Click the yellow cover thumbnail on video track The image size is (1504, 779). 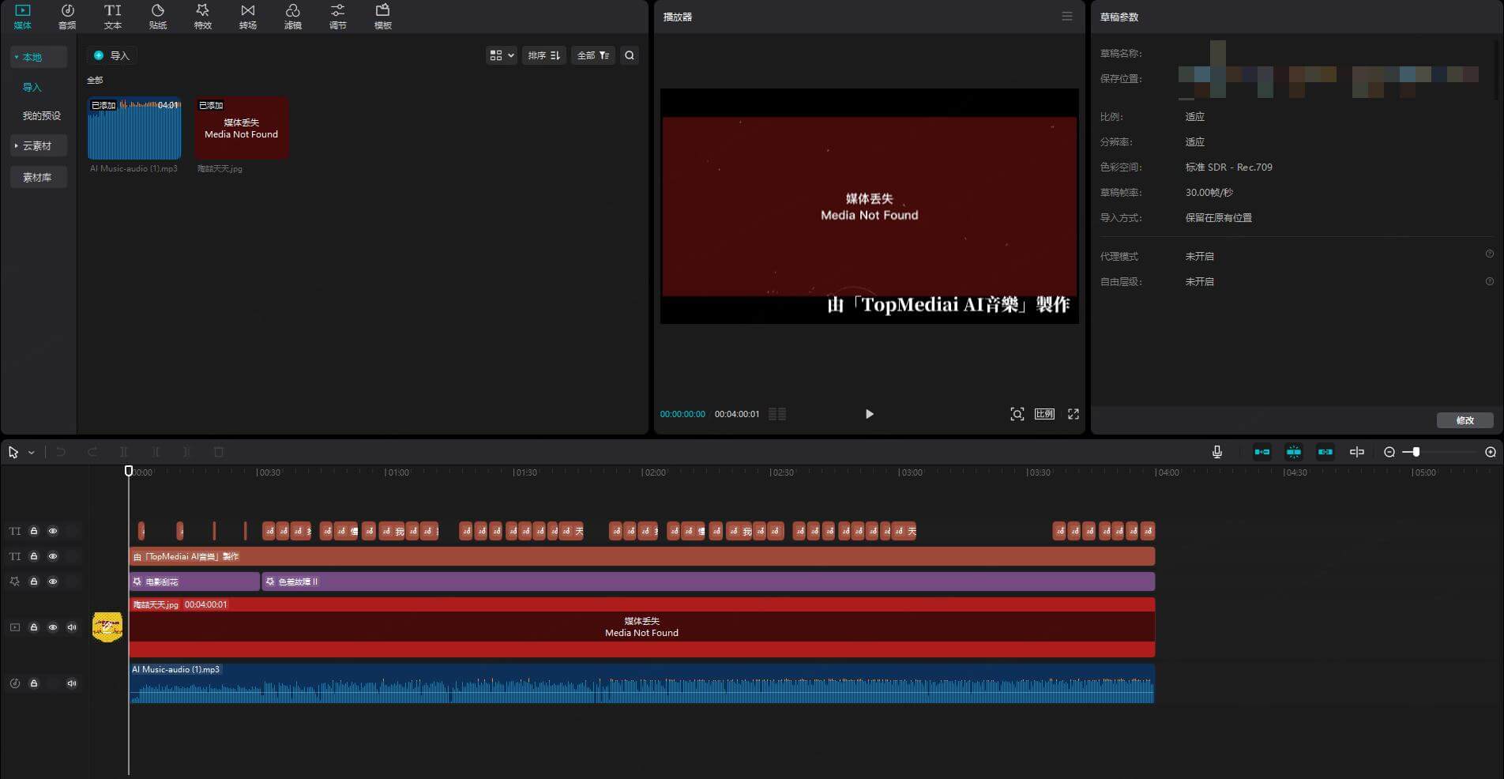107,627
